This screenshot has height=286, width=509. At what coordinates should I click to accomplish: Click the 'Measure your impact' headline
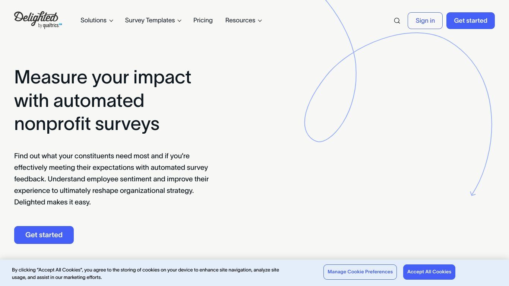103,100
